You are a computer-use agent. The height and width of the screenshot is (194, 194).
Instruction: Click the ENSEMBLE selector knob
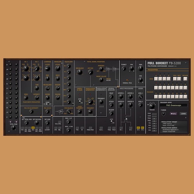101,69
